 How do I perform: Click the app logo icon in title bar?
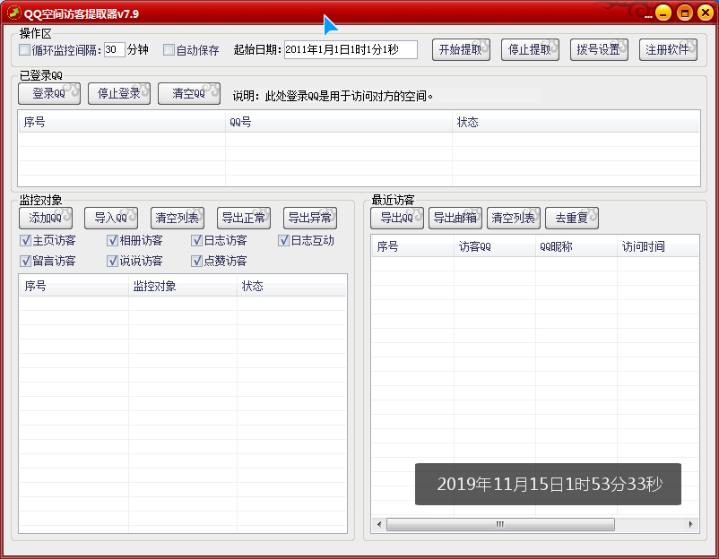click(x=13, y=13)
